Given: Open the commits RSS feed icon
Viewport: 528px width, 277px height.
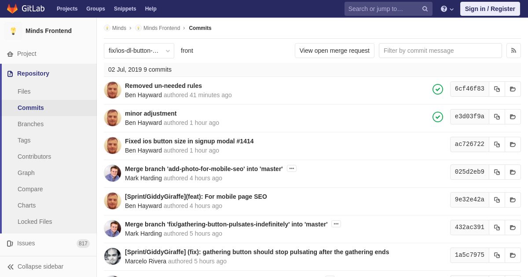Looking at the screenshot, I should point(513,51).
